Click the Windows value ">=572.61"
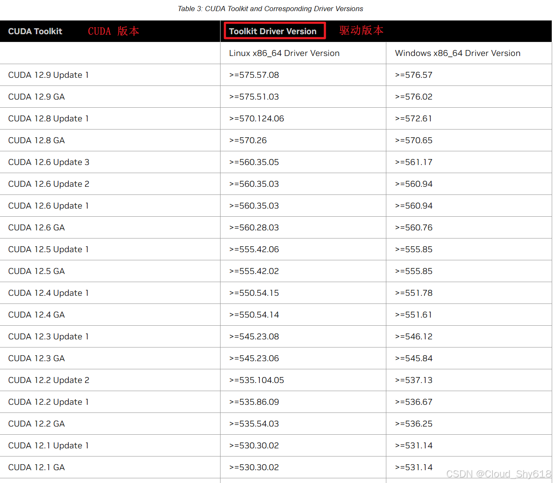The image size is (553, 483). click(414, 118)
